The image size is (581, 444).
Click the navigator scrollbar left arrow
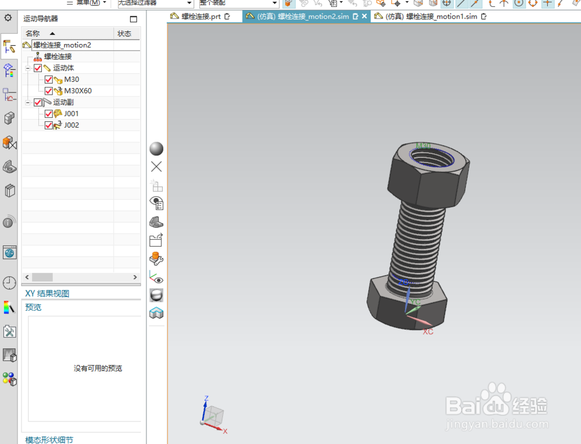tap(27, 277)
